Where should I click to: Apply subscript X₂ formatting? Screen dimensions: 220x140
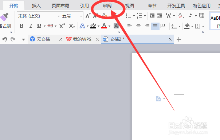(72, 26)
